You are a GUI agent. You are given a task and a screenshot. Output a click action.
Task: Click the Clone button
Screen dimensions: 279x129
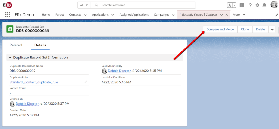point(245,30)
